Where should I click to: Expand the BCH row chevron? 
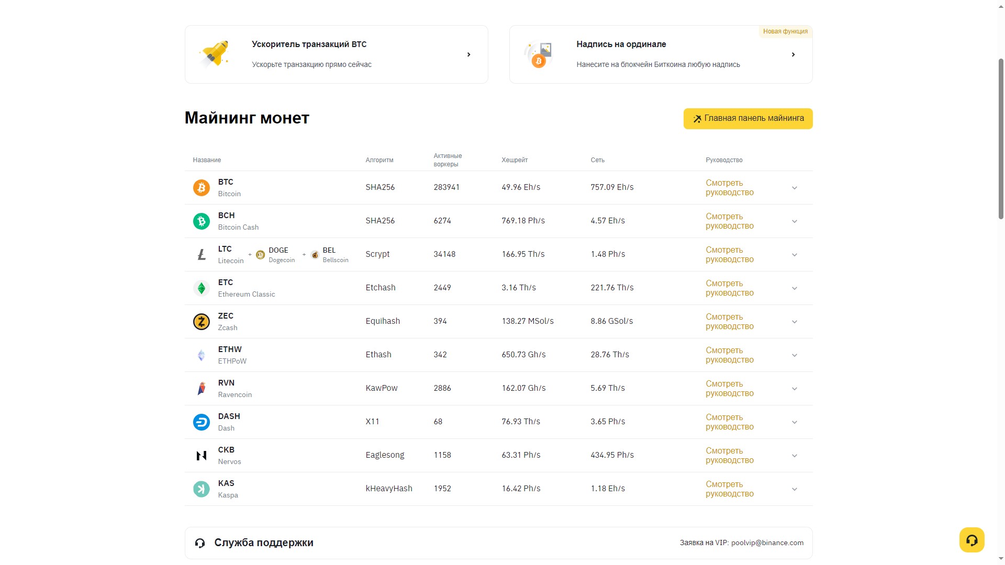coord(795,221)
